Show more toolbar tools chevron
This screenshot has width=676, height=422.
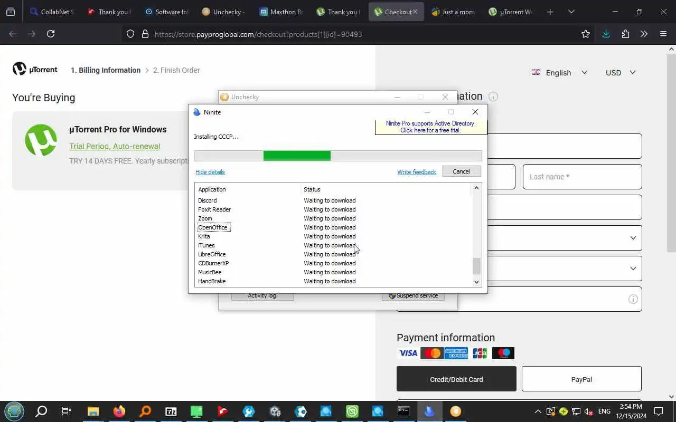click(x=644, y=34)
